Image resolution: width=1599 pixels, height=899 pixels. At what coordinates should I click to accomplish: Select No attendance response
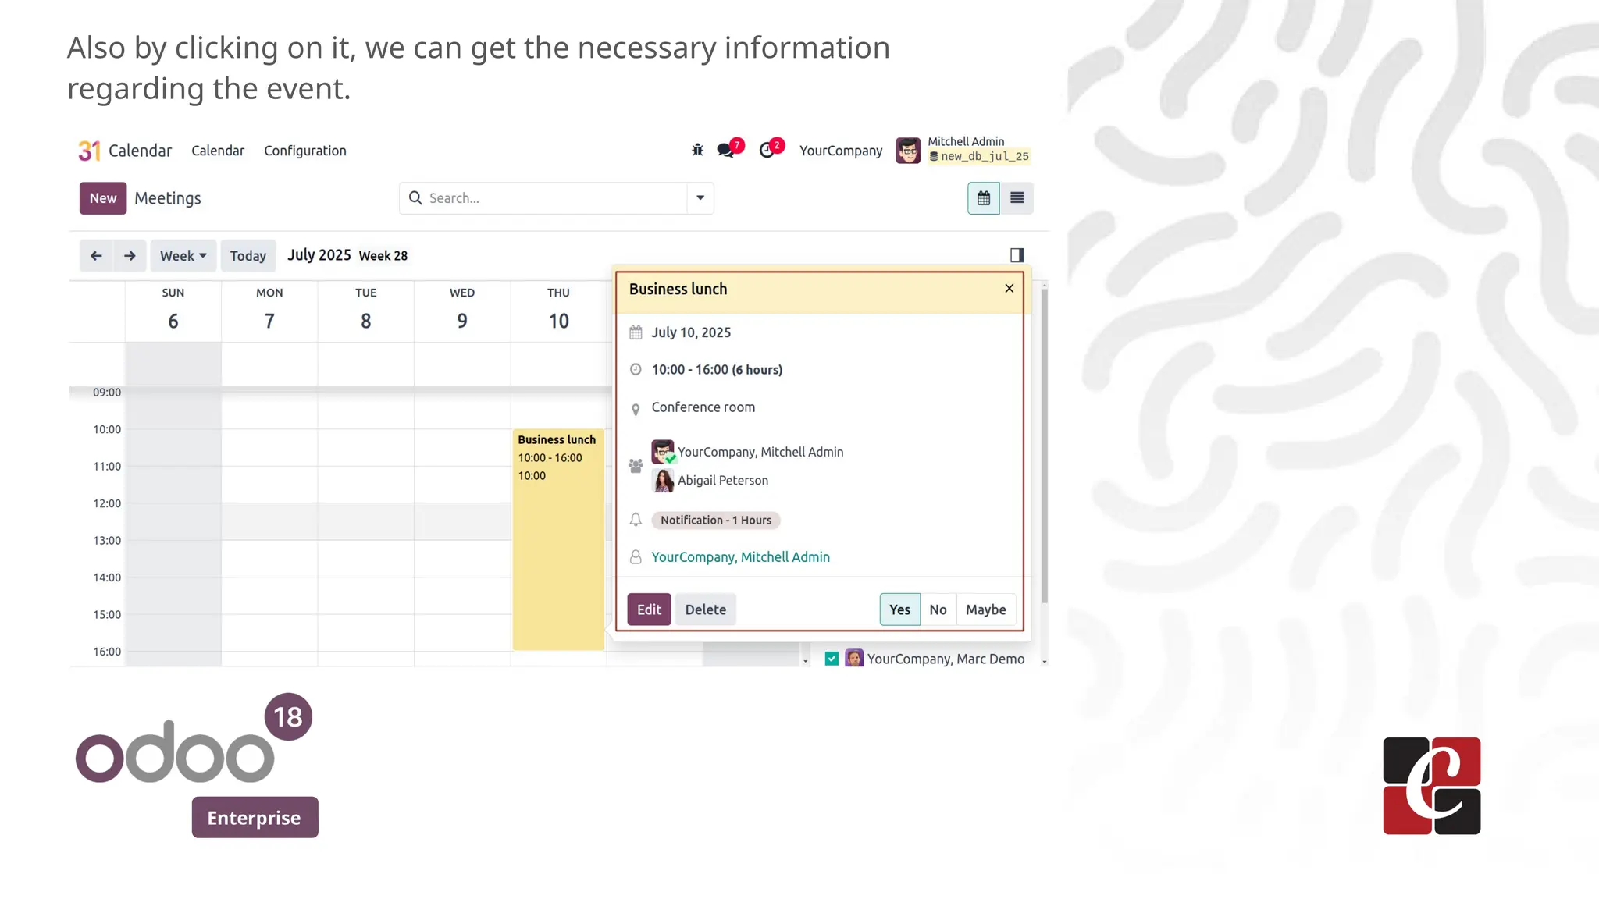(938, 609)
